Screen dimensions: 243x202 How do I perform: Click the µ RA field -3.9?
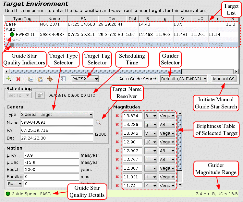pyautogui.click(x=52, y=155)
